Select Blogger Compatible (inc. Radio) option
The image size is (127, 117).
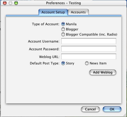coord(63,34)
